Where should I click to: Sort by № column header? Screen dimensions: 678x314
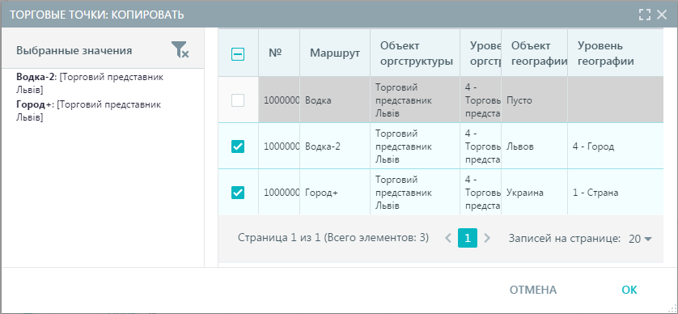tap(275, 53)
